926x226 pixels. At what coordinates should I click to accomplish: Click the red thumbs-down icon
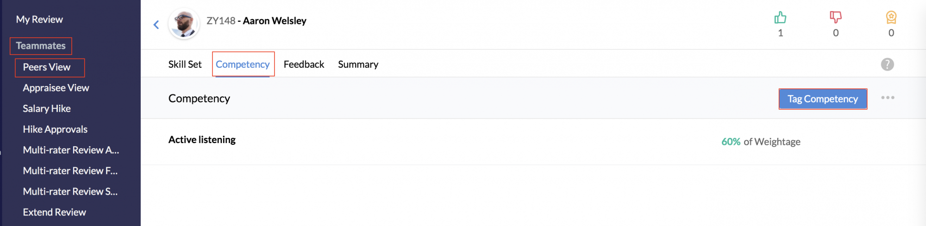836,18
